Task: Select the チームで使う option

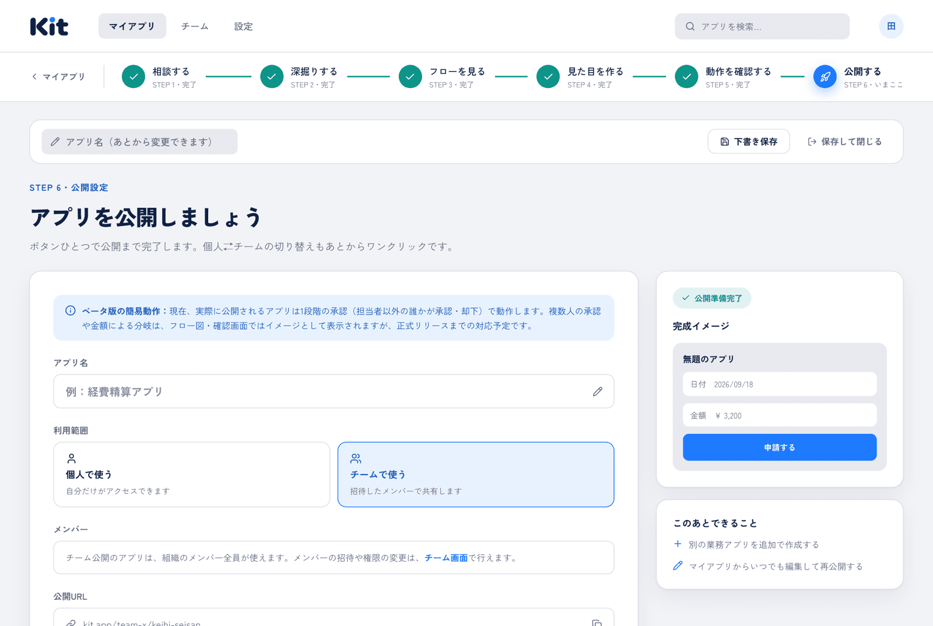Action: pos(476,475)
